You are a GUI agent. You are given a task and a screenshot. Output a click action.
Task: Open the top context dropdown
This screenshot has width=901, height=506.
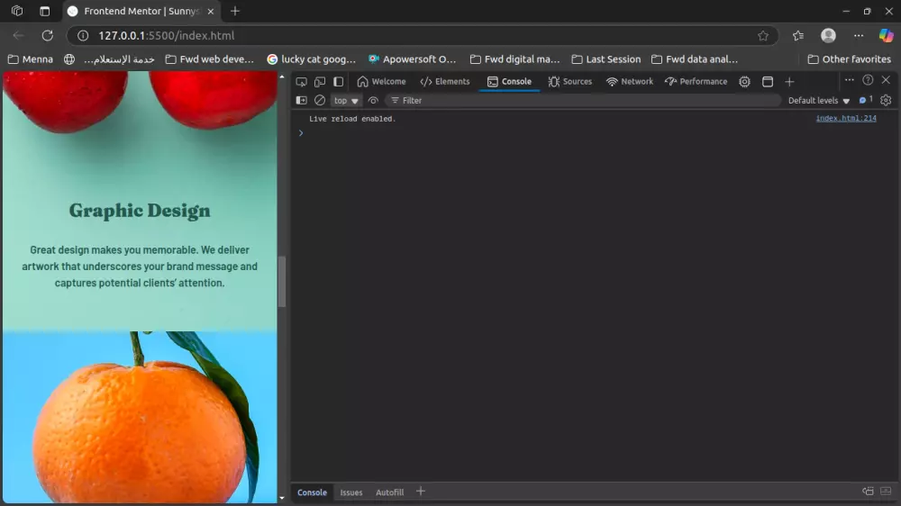(x=346, y=101)
